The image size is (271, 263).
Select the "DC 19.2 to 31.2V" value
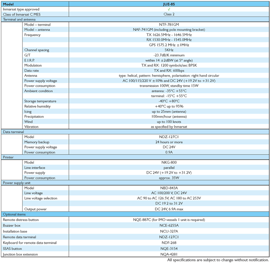(169, 203)
